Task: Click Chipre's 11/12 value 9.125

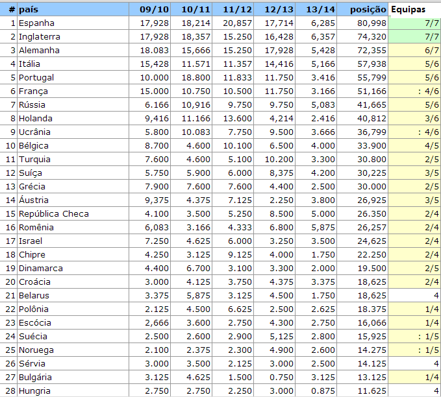Action: 240,255
